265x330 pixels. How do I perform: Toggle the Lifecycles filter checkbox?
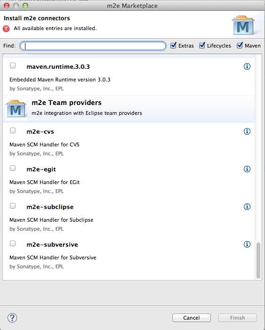[202, 46]
